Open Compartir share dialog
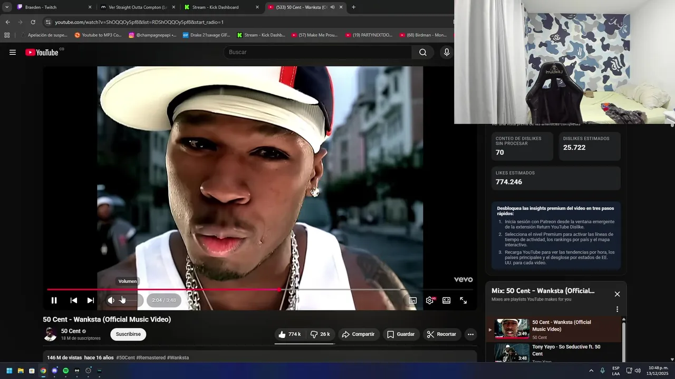This screenshot has width=675, height=379. (x=358, y=334)
